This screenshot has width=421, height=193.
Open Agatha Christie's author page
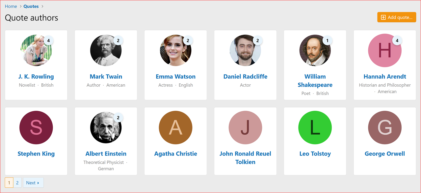coord(175,153)
